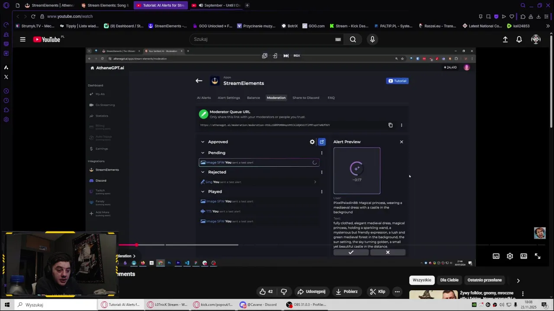Toggle subtitles on the video player
This screenshot has width=554, height=311.
496,256
